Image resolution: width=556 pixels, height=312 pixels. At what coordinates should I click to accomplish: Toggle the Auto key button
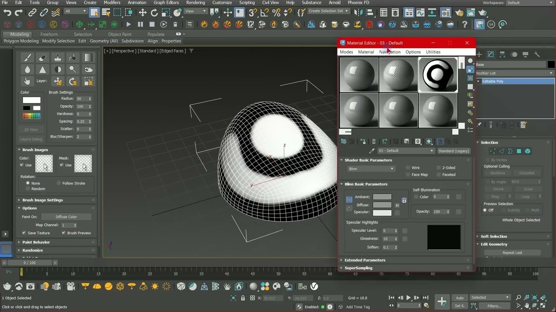[x=460, y=298]
